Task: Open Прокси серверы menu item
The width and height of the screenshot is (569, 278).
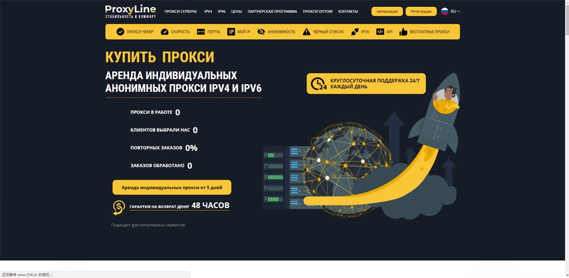Action: [x=180, y=11]
